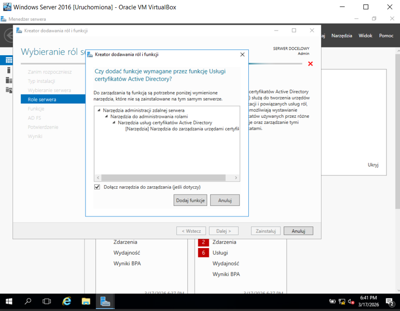
Task: Collapse 'Narzędzia do administrowania rolami' node
Action: [x=106, y=116]
